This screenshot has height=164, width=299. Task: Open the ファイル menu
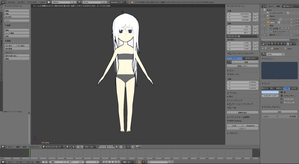[x=11, y=2]
